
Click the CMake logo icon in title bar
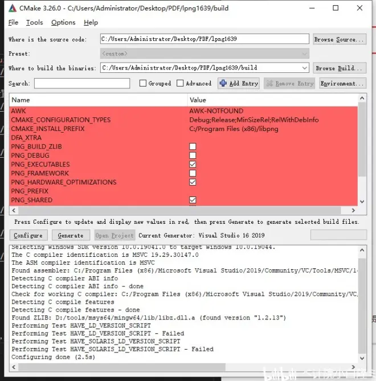tap(13, 9)
